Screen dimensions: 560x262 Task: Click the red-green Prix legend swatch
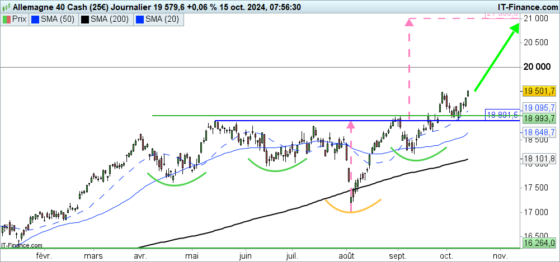coord(7,19)
